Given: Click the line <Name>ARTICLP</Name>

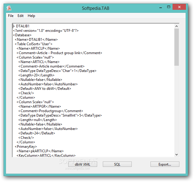Looking at the screenshot, I should click(x=38, y=48).
